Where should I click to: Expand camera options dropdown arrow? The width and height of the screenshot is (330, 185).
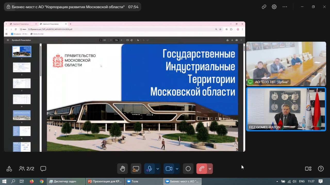coord(177,169)
